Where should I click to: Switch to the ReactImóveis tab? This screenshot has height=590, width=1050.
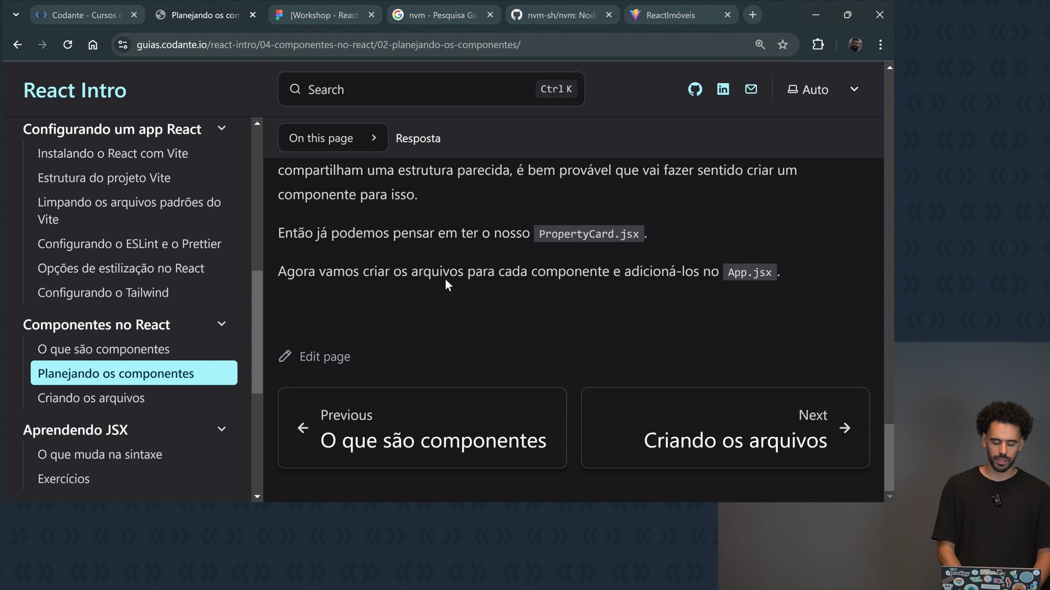[x=670, y=15]
